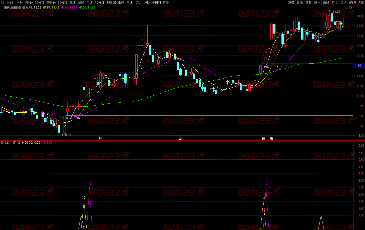Click the MA60: 11.90 legend value
Screen dimensions: 365x230
pos(87,8)
